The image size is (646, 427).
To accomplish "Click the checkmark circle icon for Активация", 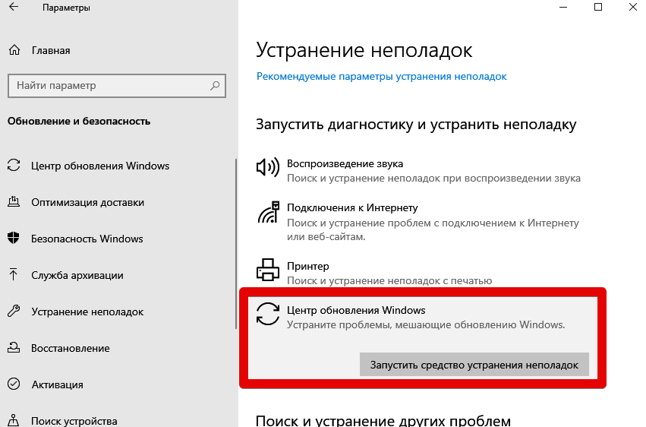I will coord(14,384).
